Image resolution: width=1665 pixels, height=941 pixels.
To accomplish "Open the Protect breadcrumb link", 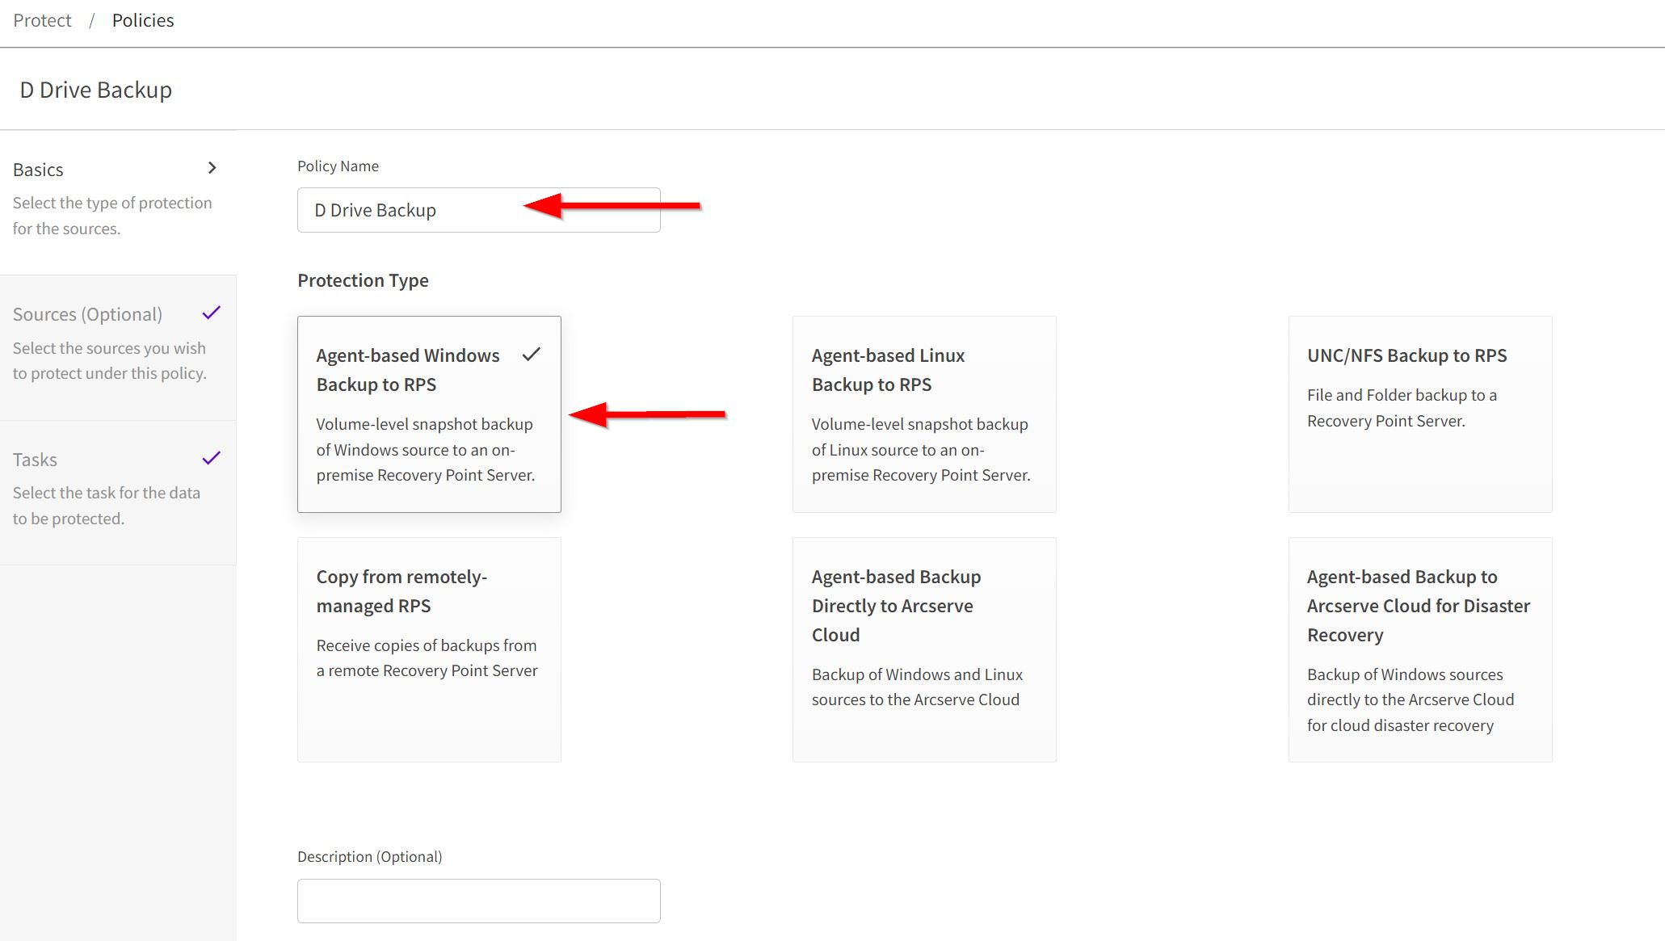I will coord(42,20).
